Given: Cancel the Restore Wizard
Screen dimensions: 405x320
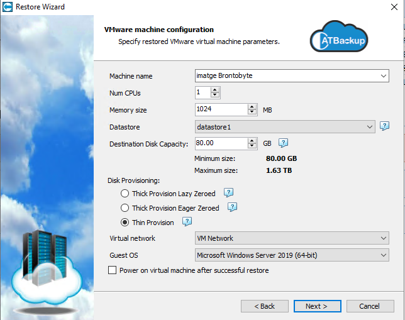Looking at the screenshot, I should coord(370,306).
